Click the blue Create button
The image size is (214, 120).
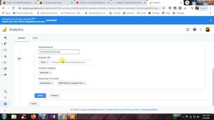click(x=40, y=96)
